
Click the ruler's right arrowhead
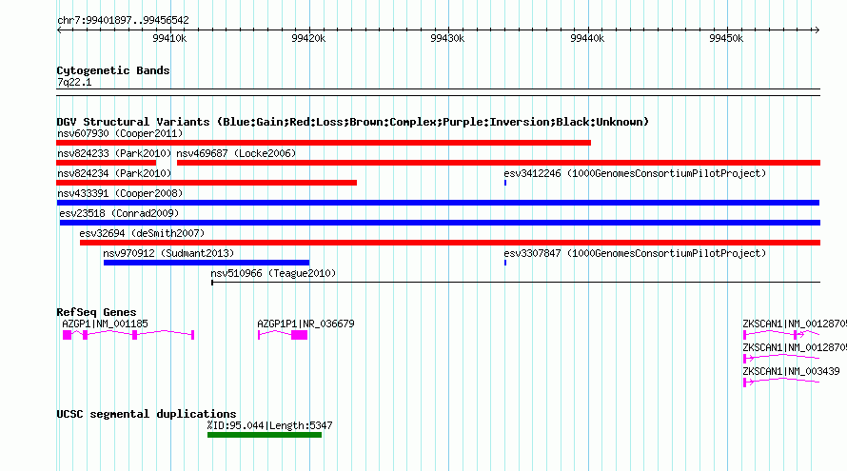(817, 29)
